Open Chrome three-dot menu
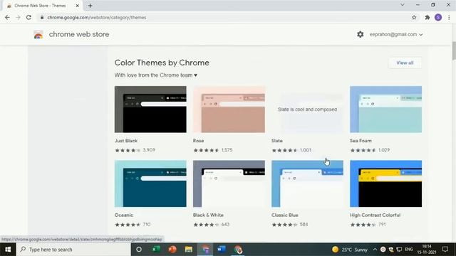456x256 pixels. pos(449,17)
